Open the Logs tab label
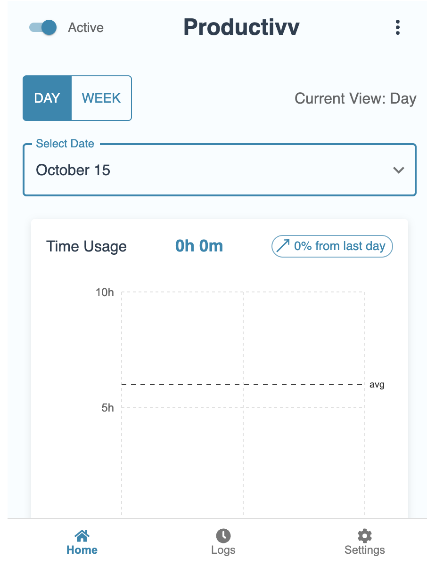Screen dimensions: 427x566 (223, 550)
